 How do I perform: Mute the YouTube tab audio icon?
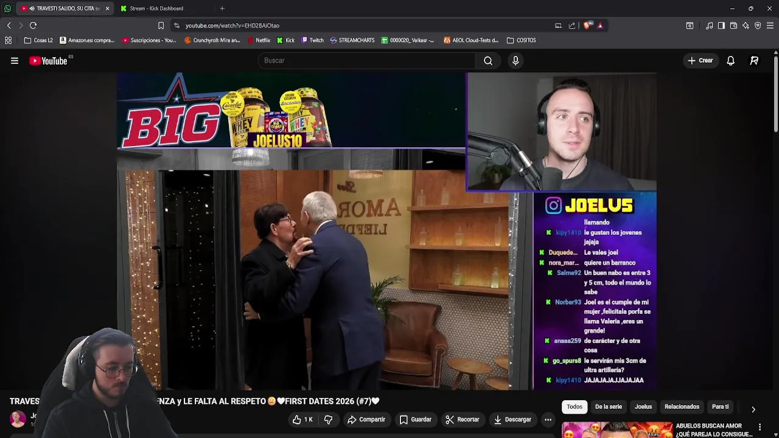32,9
